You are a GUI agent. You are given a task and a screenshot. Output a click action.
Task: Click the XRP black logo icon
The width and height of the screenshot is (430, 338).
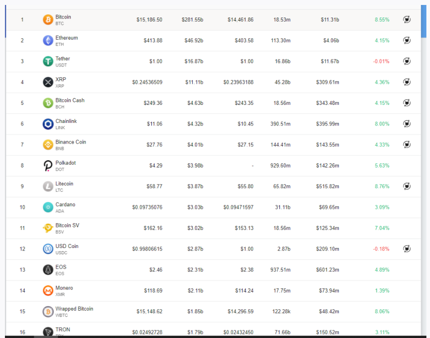coord(48,82)
